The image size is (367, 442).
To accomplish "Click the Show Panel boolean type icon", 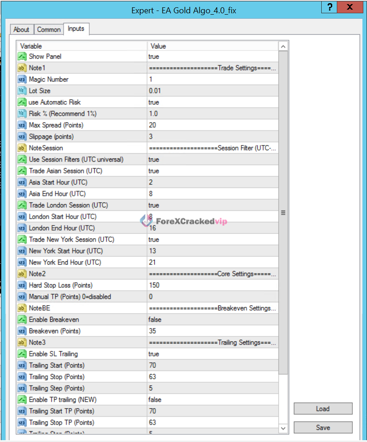I will [22, 56].
